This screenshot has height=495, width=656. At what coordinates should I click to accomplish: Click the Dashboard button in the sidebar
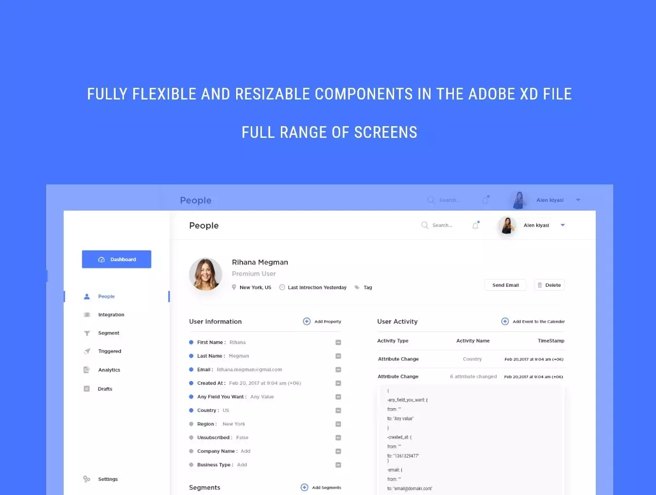[x=117, y=259]
